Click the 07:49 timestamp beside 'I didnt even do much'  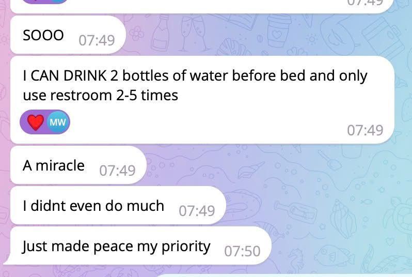click(197, 211)
